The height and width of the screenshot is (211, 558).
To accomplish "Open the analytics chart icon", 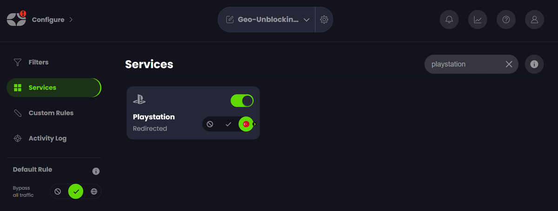I will 478,20.
